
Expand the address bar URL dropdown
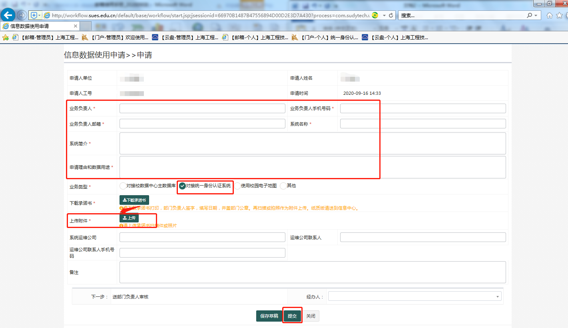click(x=384, y=15)
